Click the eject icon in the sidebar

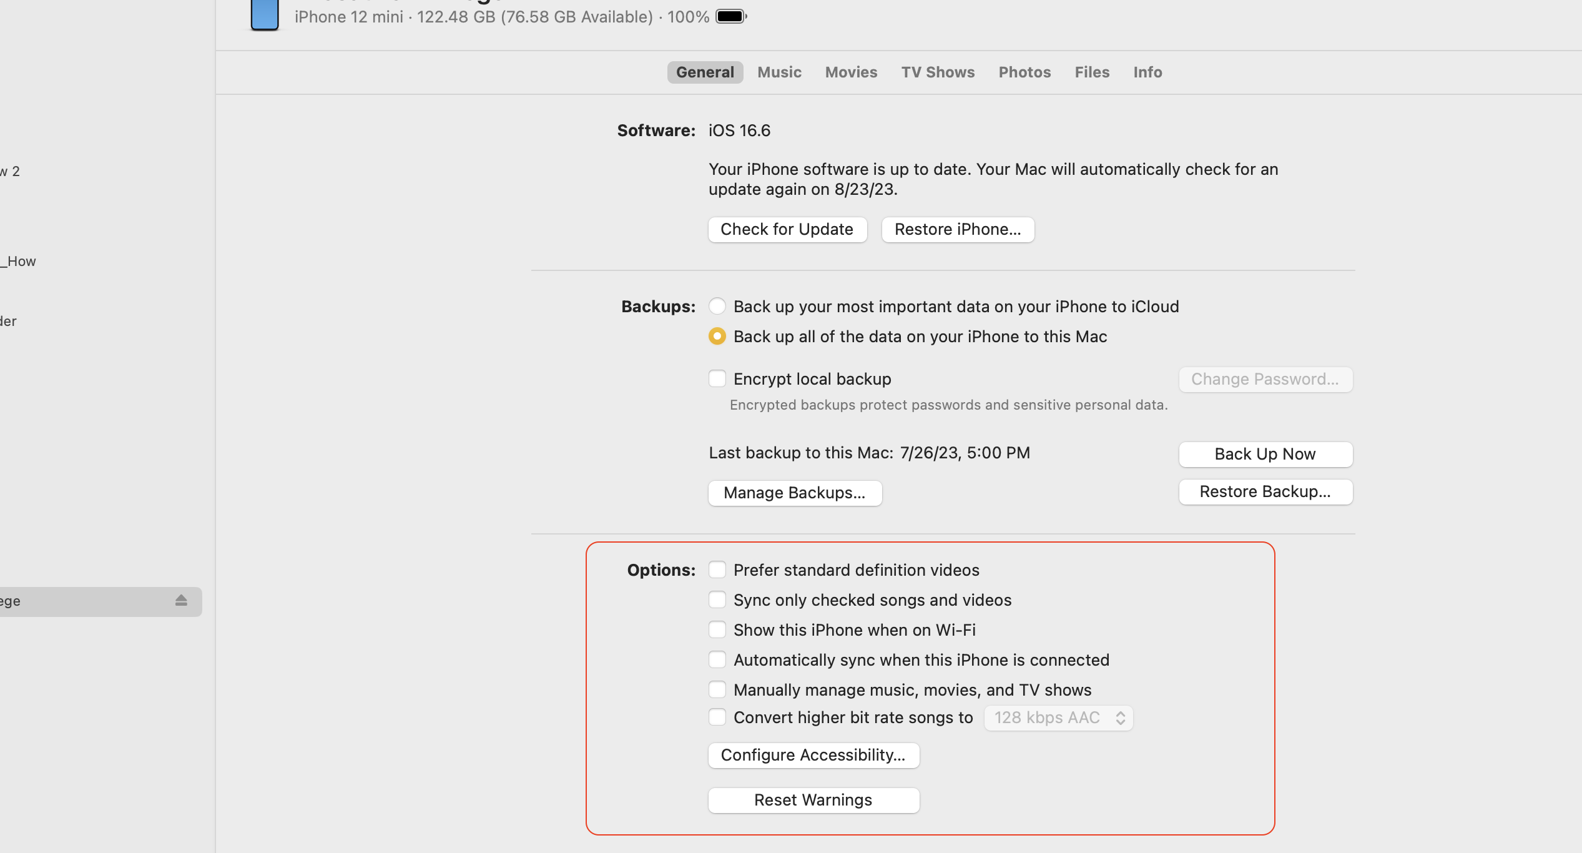pyautogui.click(x=181, y=601)
